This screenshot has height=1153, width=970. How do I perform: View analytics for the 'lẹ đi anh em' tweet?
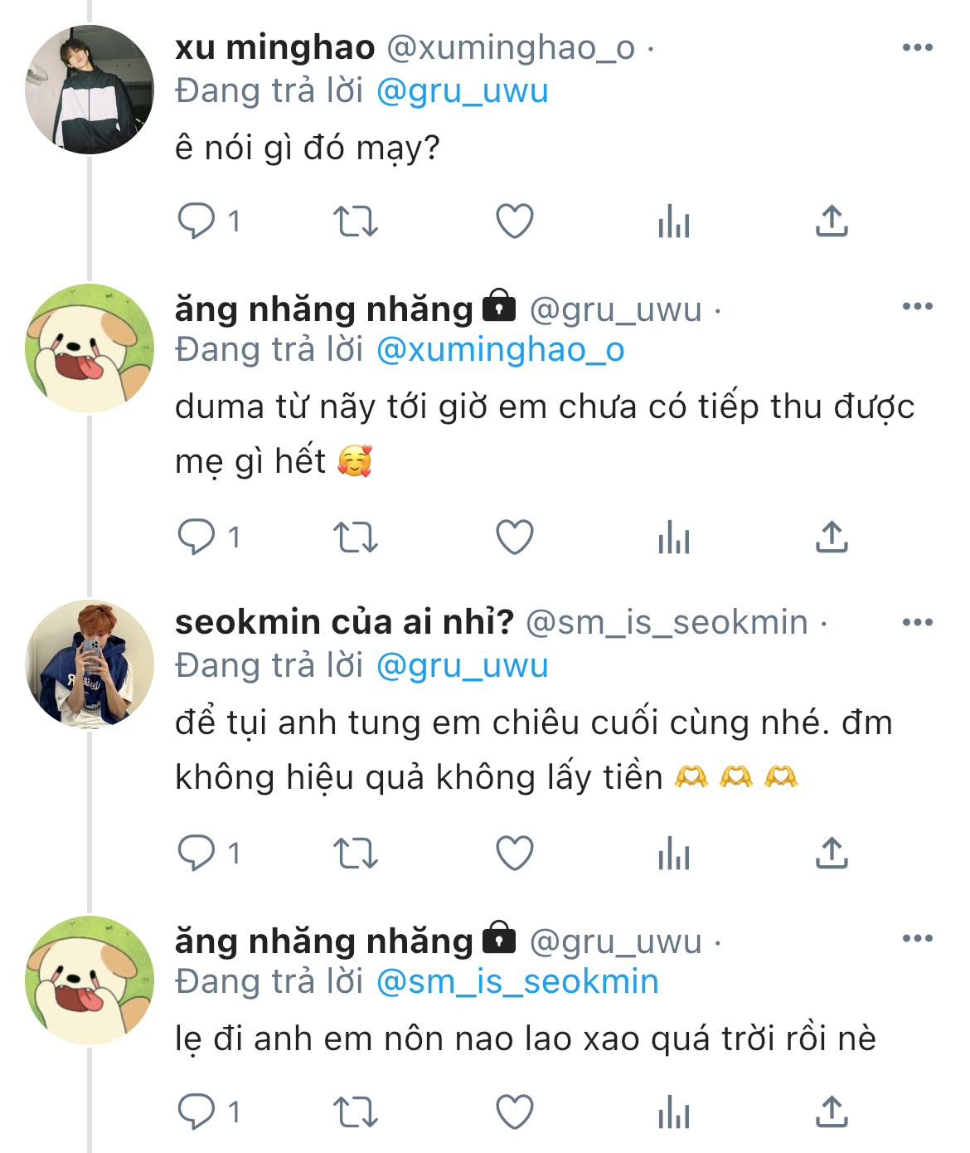pos(673,1112)
